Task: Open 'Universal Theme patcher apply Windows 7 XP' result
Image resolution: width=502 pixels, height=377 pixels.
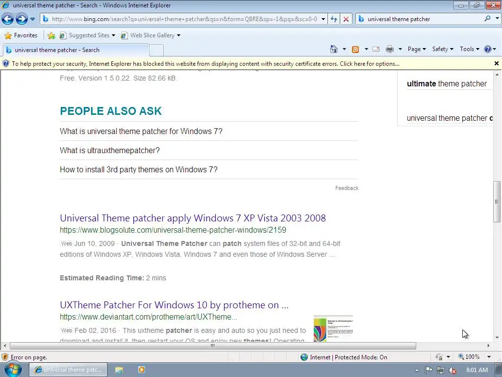Action: [193, 218]
